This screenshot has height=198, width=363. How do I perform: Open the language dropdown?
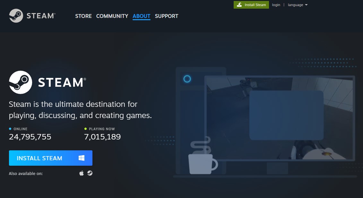coord(295,5)
